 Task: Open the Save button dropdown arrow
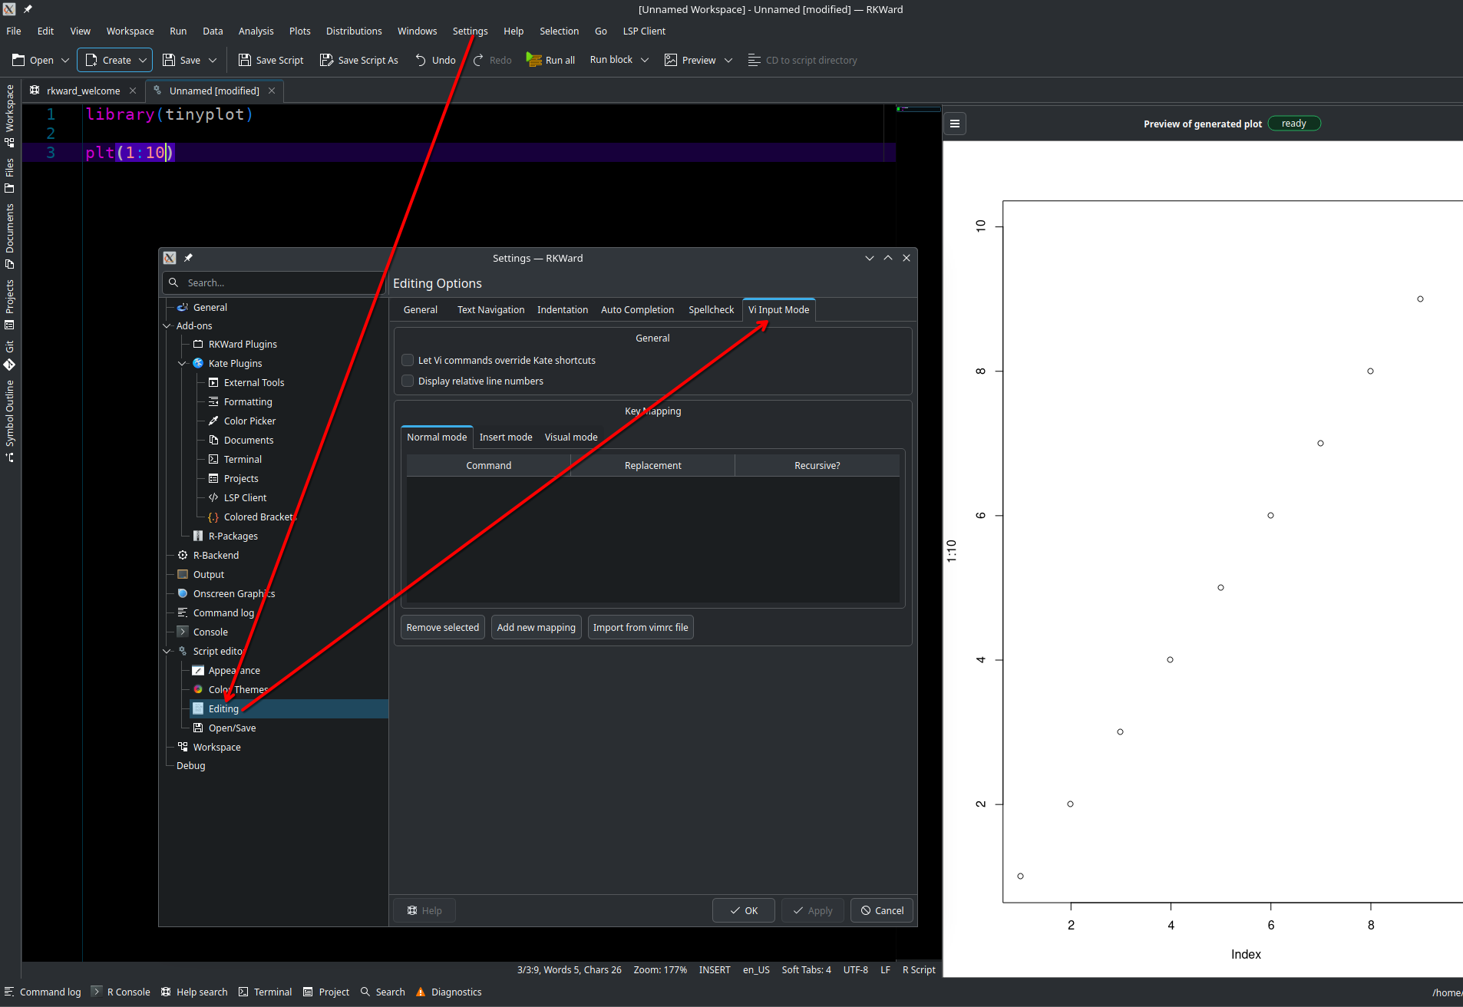(213, 60)
